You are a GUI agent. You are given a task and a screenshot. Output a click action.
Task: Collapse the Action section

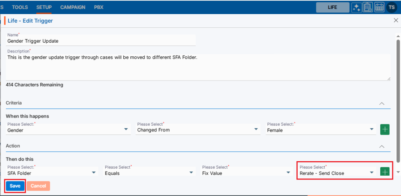(x=382, y=146)
